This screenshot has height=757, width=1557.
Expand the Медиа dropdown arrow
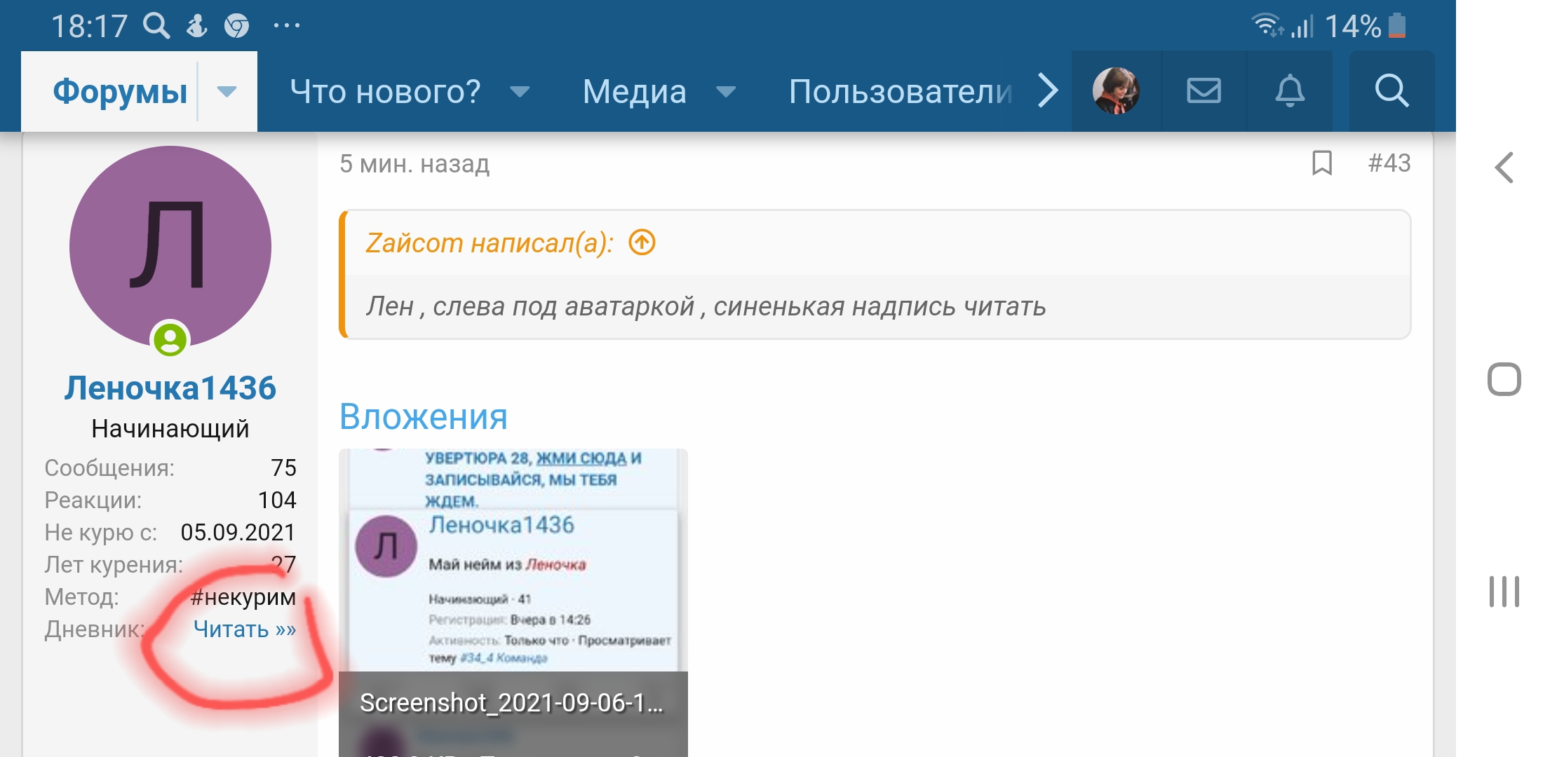coord(726,92)
